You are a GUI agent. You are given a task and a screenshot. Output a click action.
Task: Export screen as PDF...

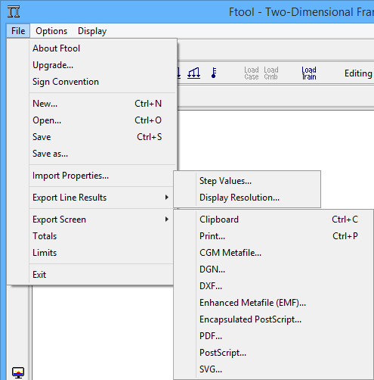pos(274,336)
